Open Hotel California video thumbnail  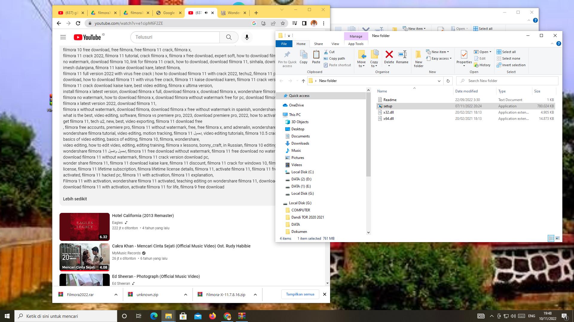85,227
